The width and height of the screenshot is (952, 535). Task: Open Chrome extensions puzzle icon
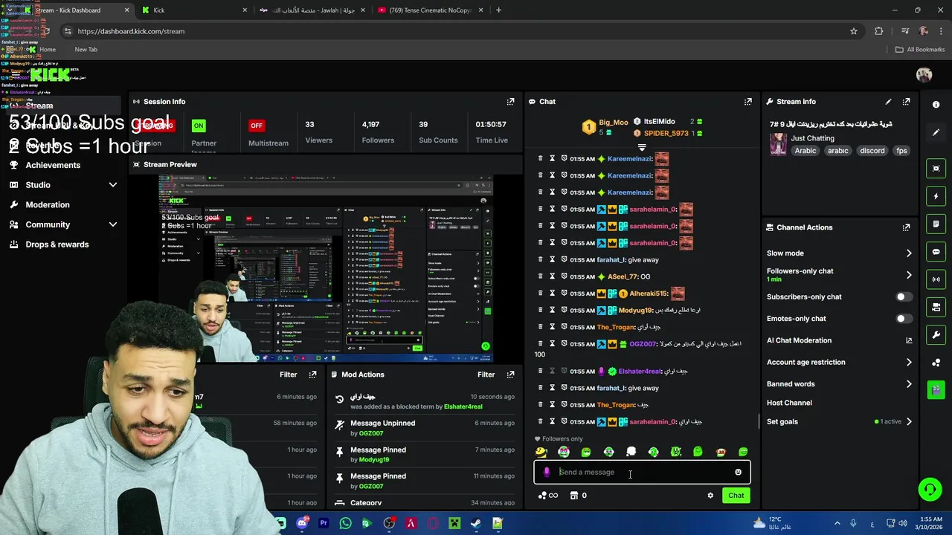pos(879,31)
